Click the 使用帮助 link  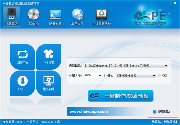164,111
